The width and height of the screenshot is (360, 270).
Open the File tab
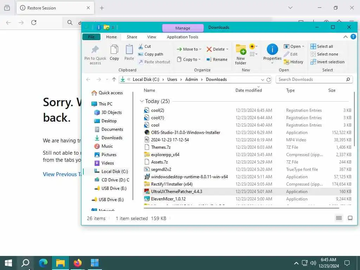point(91,37)
